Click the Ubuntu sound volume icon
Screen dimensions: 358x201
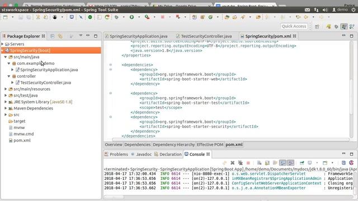pos(325,10)
